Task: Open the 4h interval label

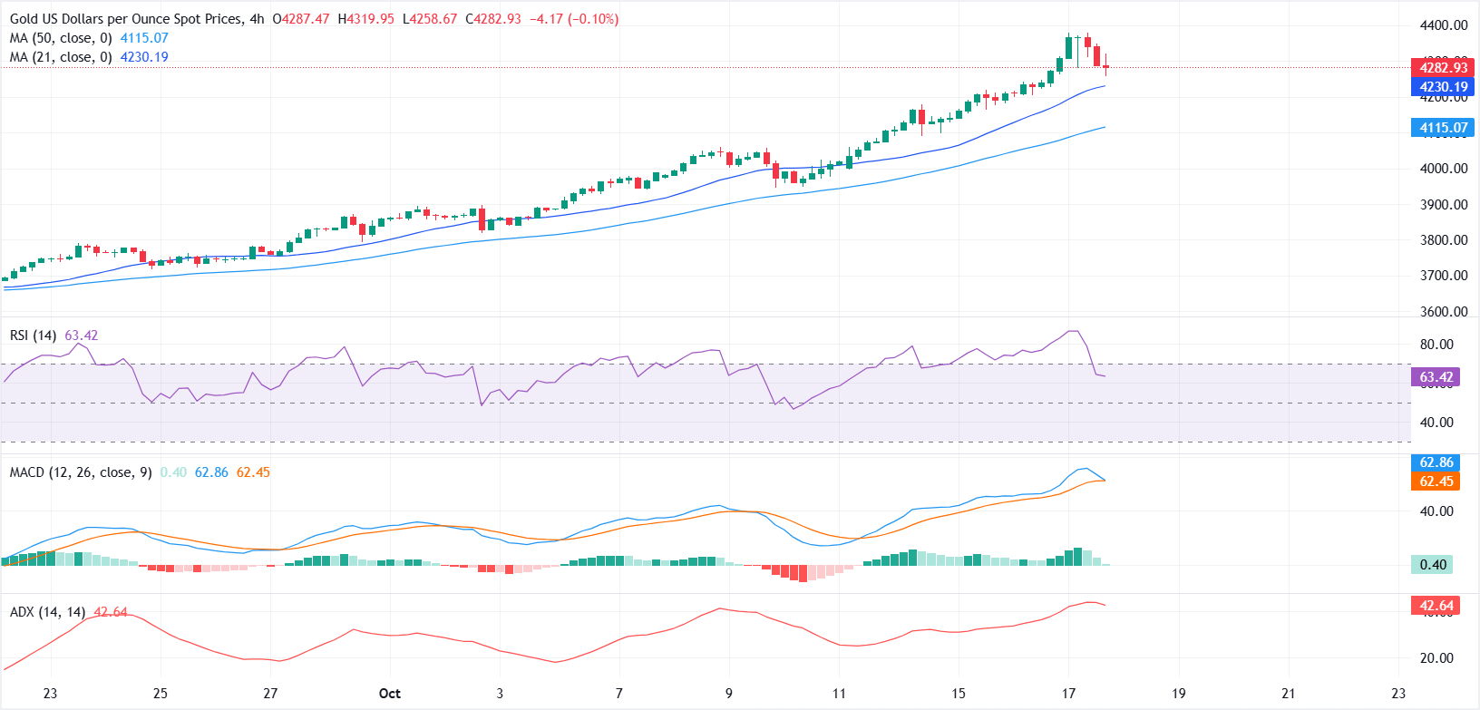Action: point(257,19)
